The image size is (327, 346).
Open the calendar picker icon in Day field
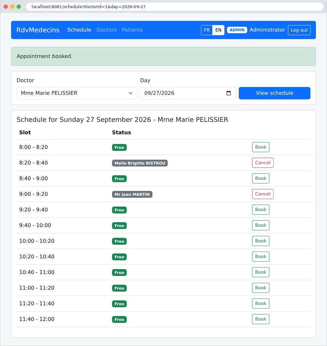coord(229,93)
